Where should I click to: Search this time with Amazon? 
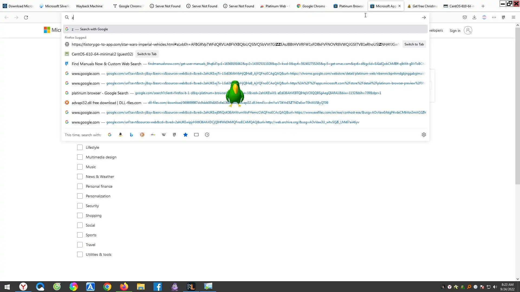point(121,135)
